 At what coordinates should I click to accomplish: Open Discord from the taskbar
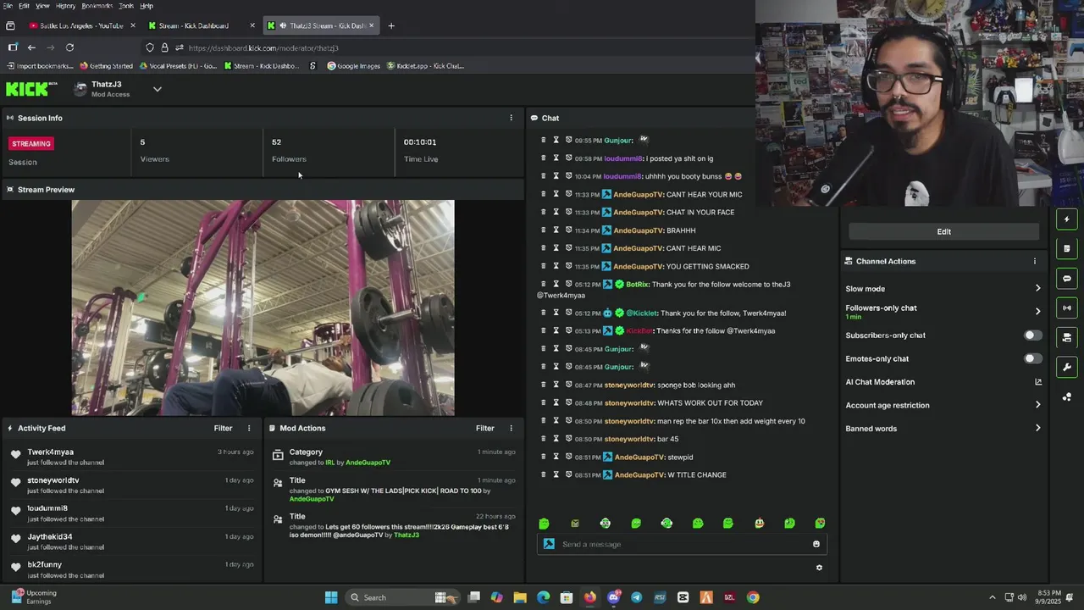point(613,597)
